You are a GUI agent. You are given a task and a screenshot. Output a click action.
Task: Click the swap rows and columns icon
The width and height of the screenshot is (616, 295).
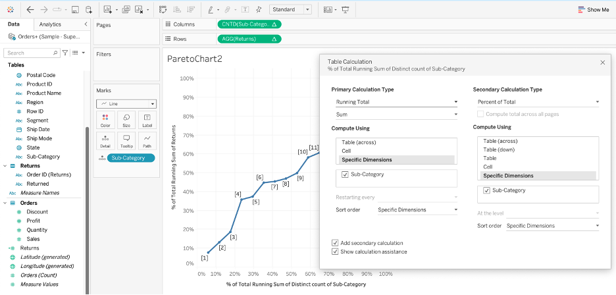coord(163,10)
